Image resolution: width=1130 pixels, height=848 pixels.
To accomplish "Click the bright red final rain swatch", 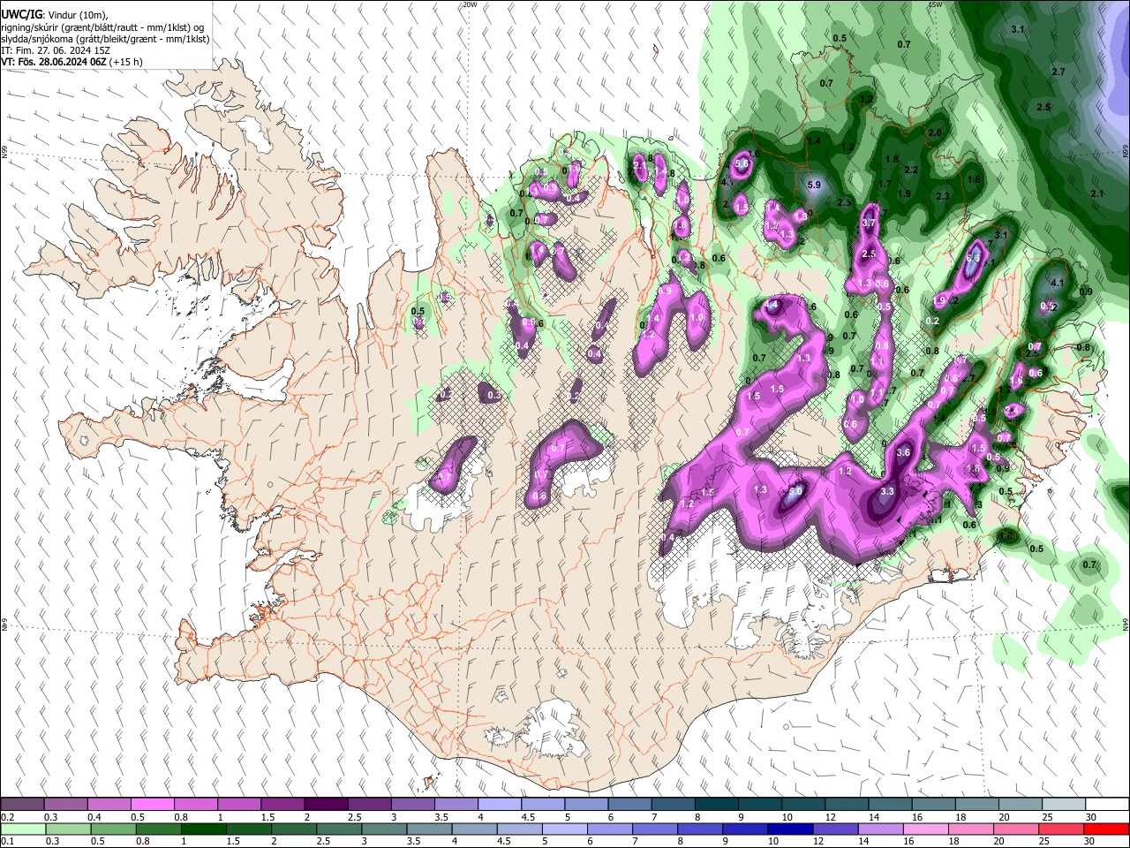I will tap(1106, 829).
